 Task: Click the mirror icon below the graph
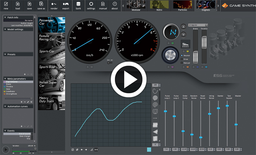(x=96, y=150)
